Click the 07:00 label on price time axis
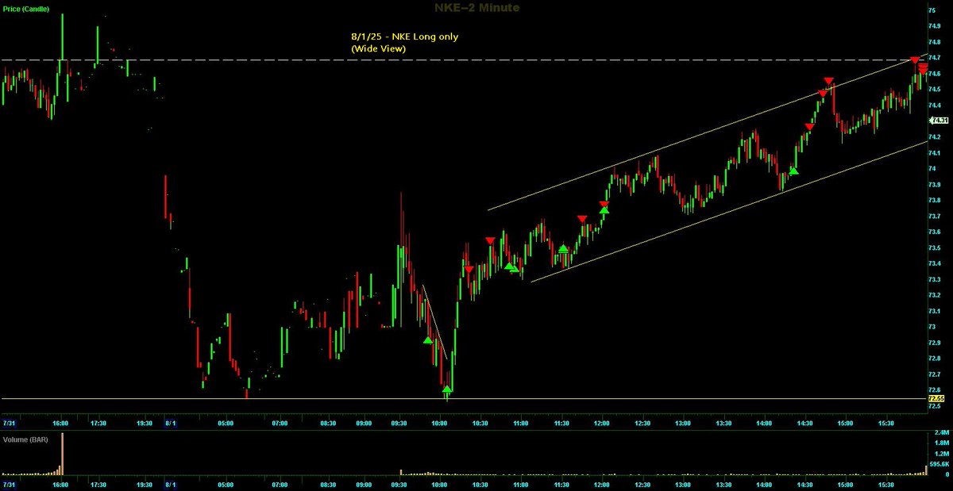The width and height of the screenshot is (953, 491). [280, 424]
